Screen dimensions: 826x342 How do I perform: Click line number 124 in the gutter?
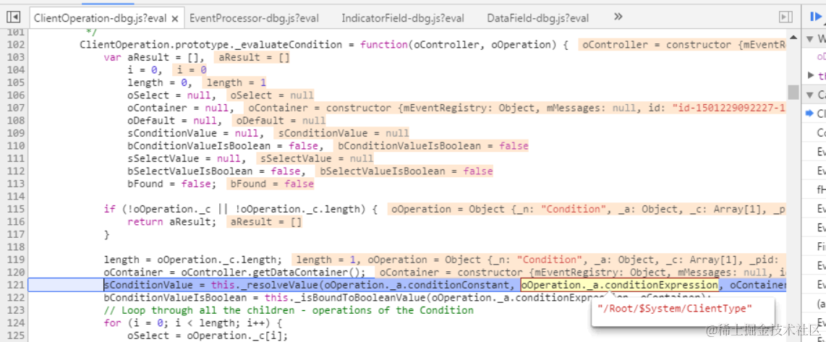16,323
